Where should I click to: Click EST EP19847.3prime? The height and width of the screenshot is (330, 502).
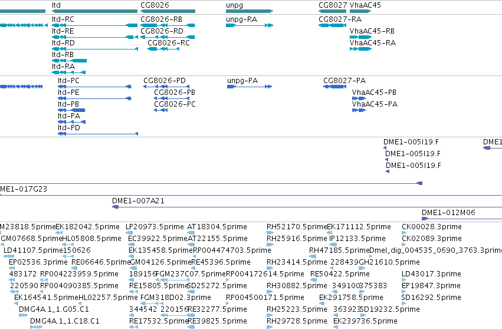pyautogui.click(x=431, y=286)
